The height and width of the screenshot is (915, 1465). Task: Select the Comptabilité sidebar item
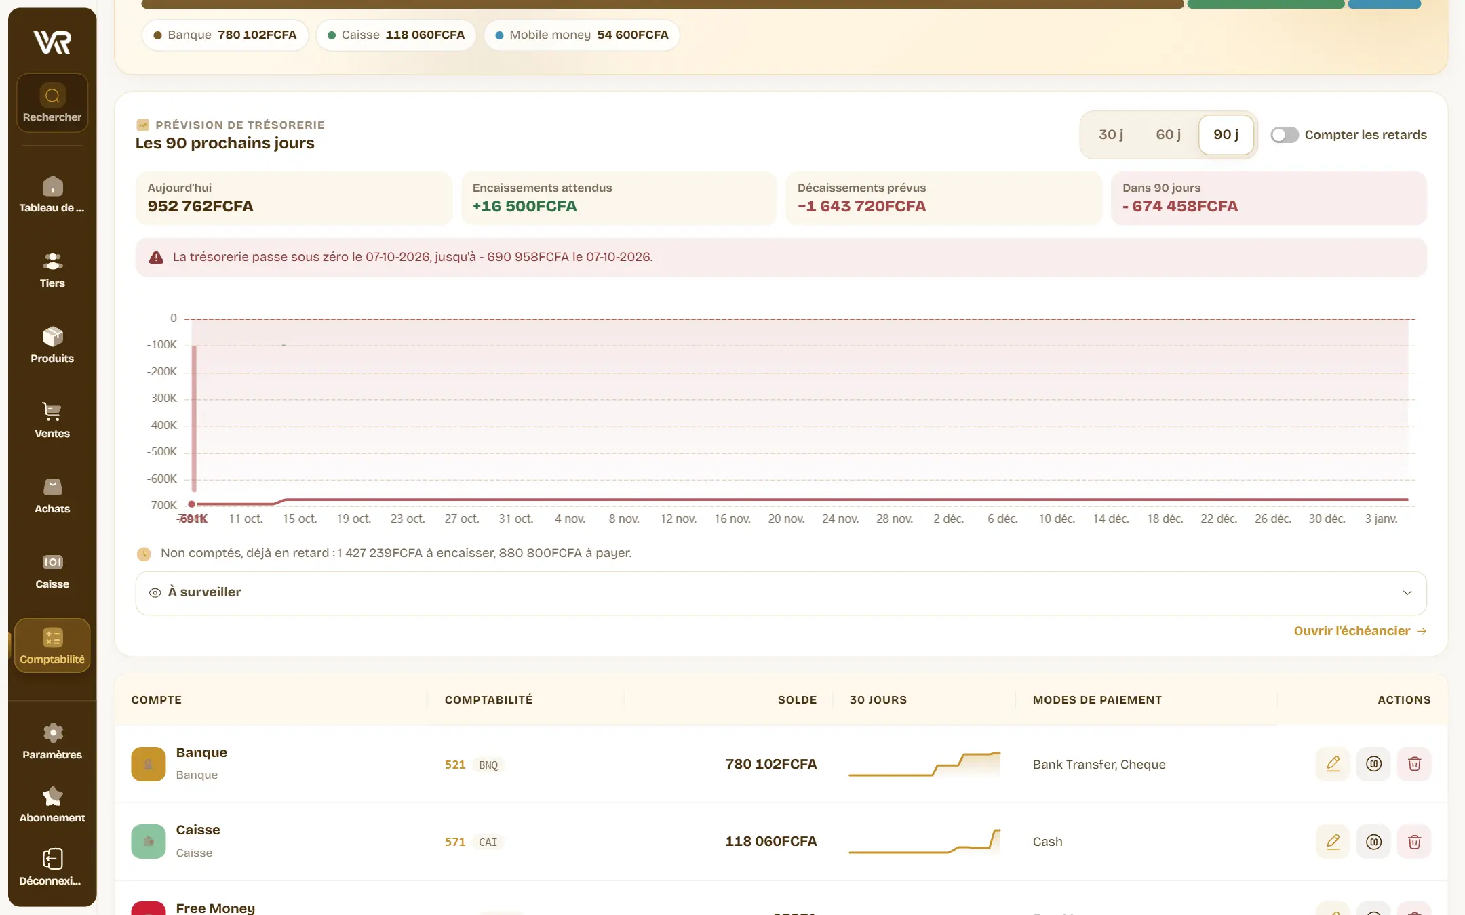tap(52, 646)
